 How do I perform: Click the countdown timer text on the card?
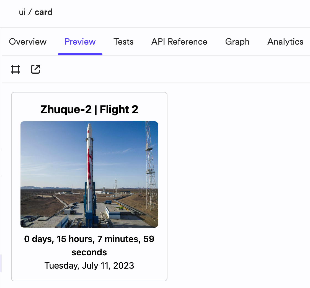click(x=89, y=245)
